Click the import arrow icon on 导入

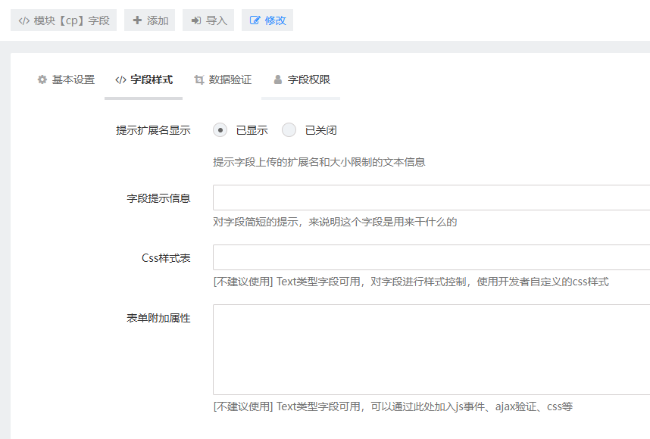click(196, 20)
